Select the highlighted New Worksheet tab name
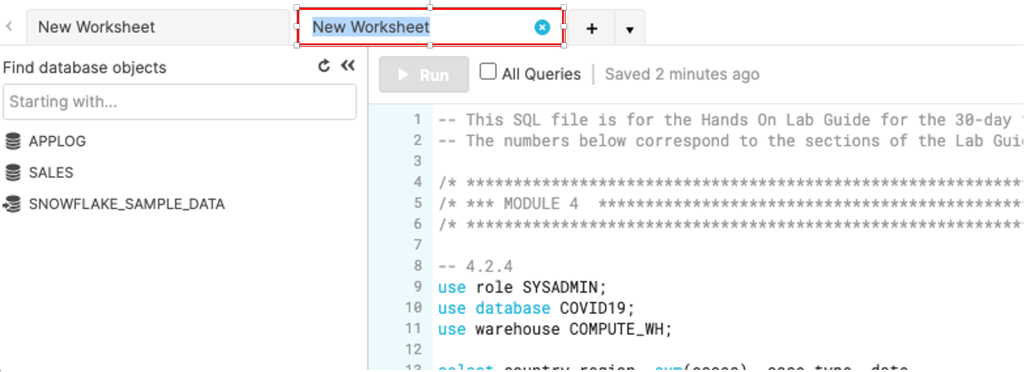This screenshot has height=372, width=1024. point(371,27)
